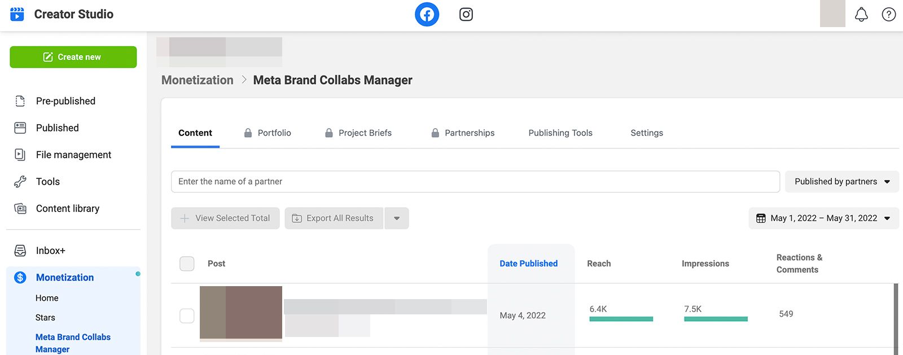Open Inbox+ in the sidebar

click(x=51, y=251)
